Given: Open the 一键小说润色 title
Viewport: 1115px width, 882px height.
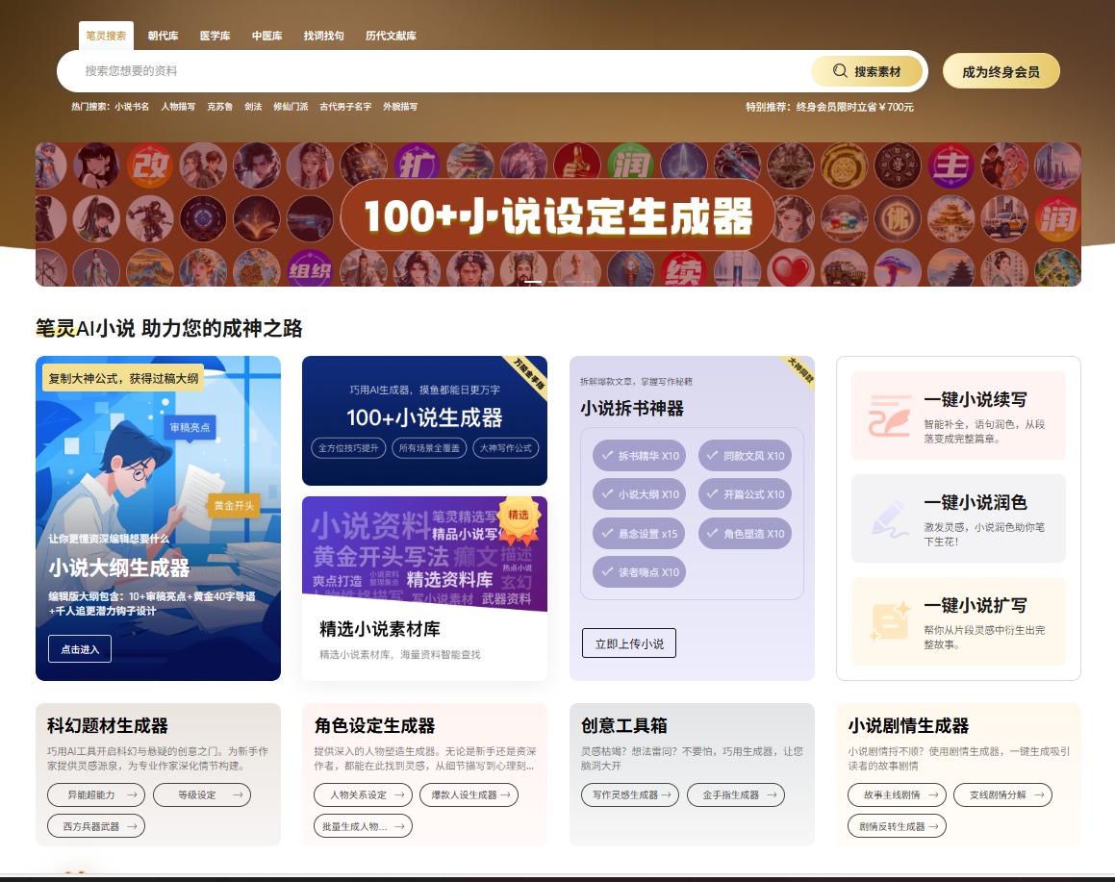Looking at the screenshot, I should [x=976, y=502].
